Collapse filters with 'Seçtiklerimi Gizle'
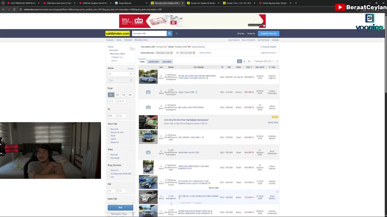The image size is (387, 217). pyautogui.click(x=269, y=53)
